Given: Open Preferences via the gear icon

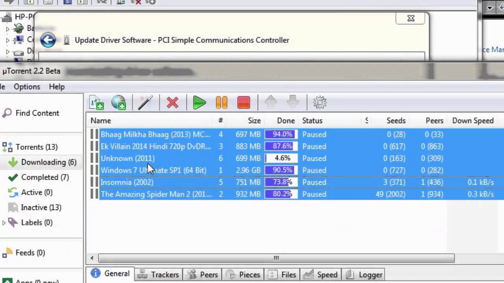Looking at the screenshot, I should [320, 103].
